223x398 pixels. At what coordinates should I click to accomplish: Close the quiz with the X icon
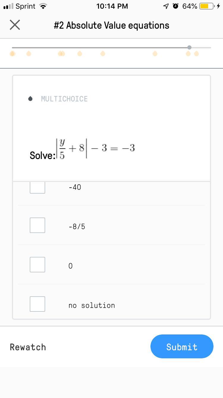pos(15,25)
